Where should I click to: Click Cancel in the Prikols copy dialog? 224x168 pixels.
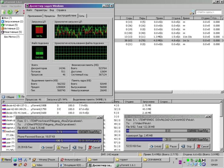click(203, 147)
